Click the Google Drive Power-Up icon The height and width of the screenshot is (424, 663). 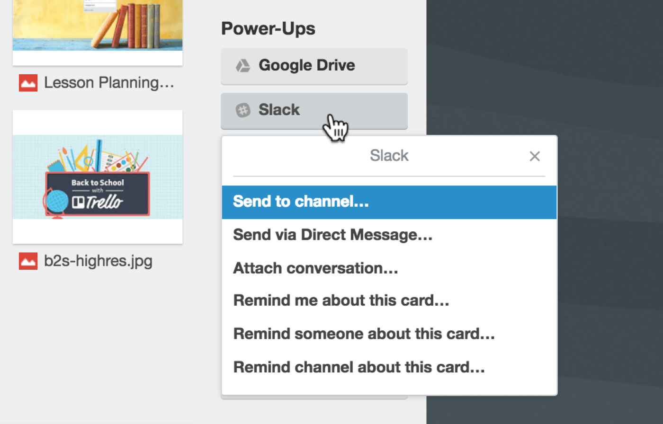click(243, 65)
